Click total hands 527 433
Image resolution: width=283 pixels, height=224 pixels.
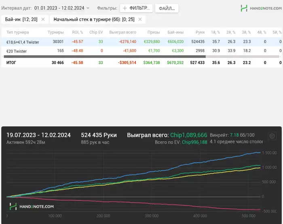(197, 63)
